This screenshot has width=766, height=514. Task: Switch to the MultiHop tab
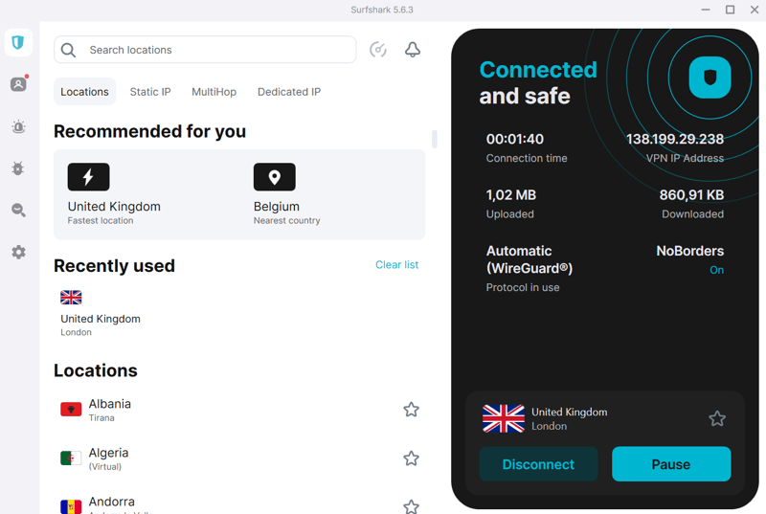click(214, 92)
